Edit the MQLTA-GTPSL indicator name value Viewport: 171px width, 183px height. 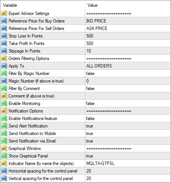click(128, 163)
